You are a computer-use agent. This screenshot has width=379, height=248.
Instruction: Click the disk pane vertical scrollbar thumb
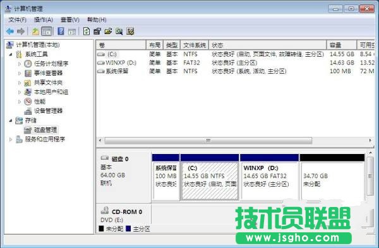point(370,176)
